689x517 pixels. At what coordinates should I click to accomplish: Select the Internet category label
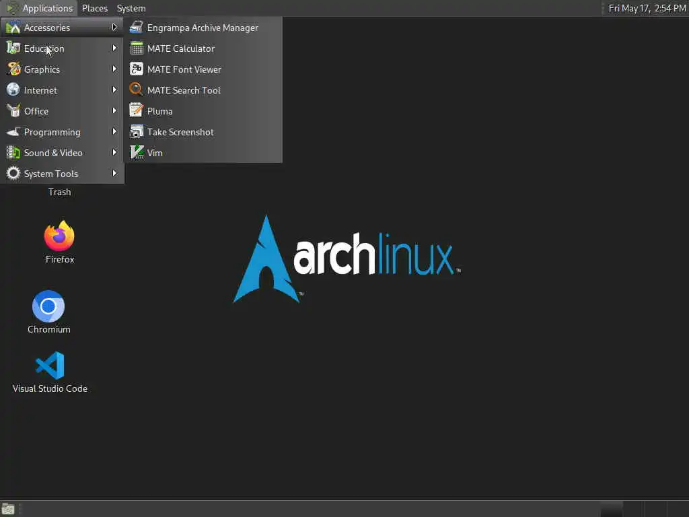pyautogui.click(x=40, y=90)
